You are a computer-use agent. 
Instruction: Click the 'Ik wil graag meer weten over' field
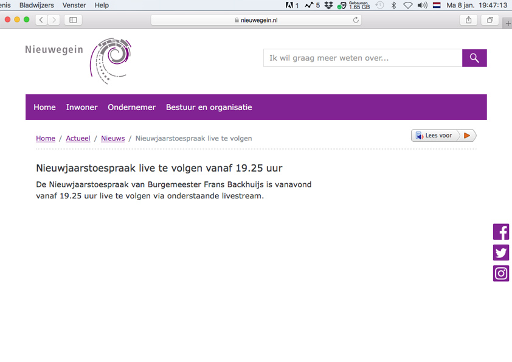pyautogui.click(x=362, y=58)
